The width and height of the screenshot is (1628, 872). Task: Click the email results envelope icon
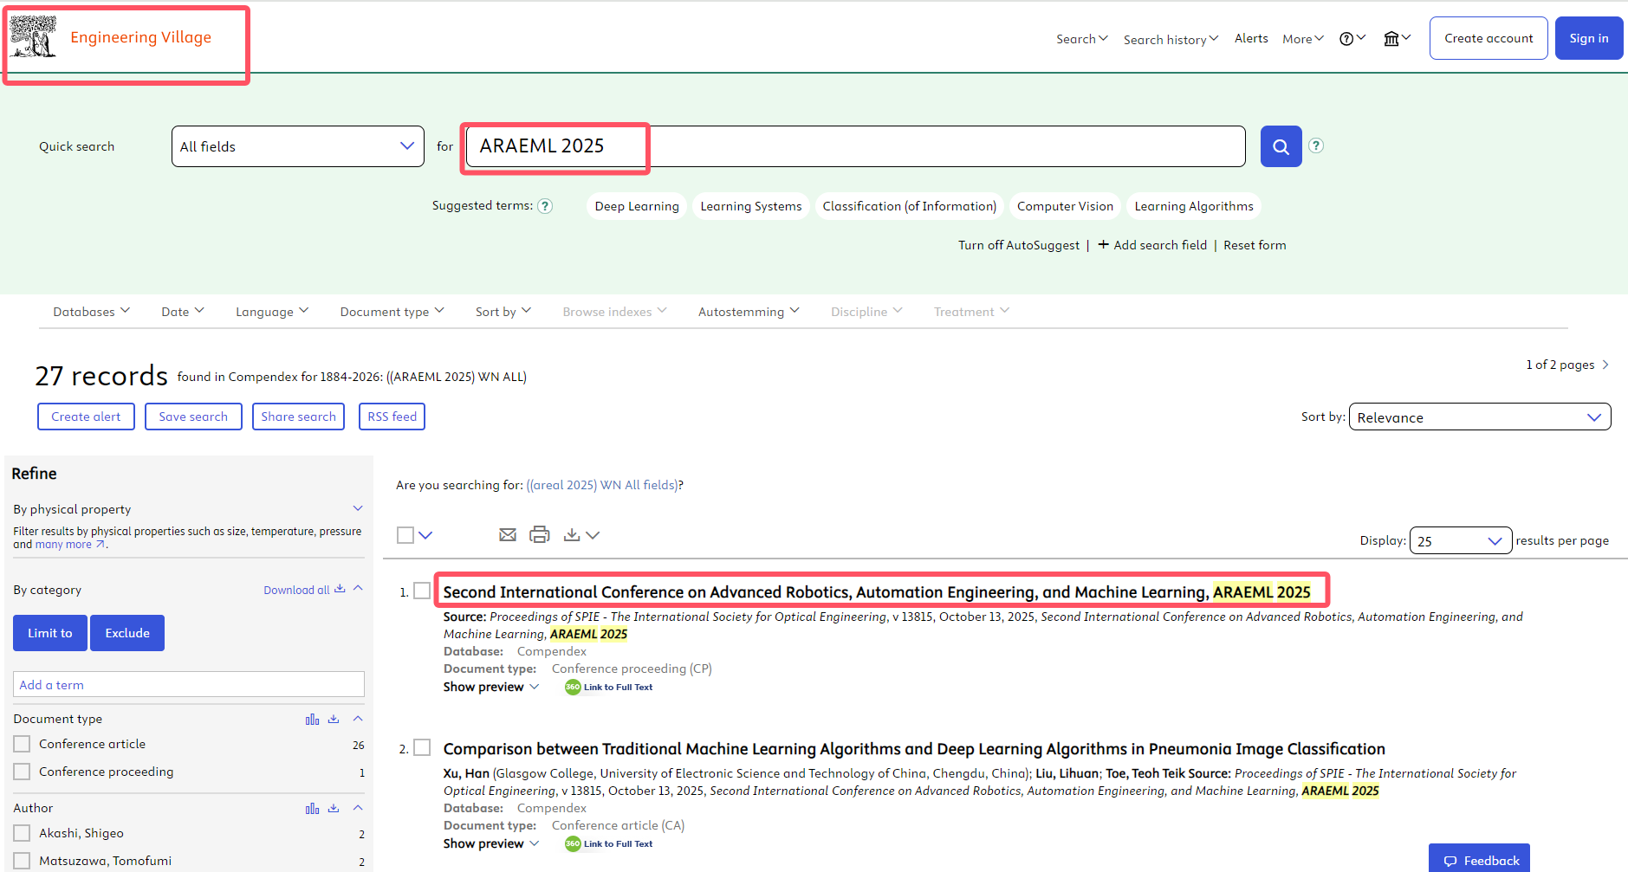pyautogui.click(x=508, y=535)
